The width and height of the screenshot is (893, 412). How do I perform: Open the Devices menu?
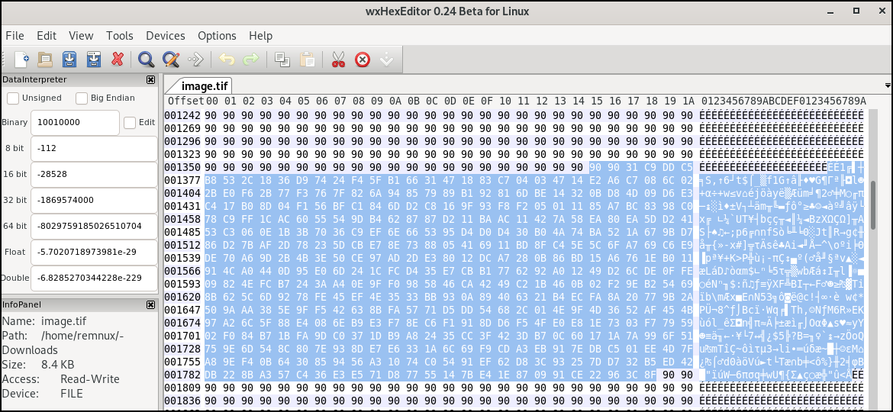[166, 36]
